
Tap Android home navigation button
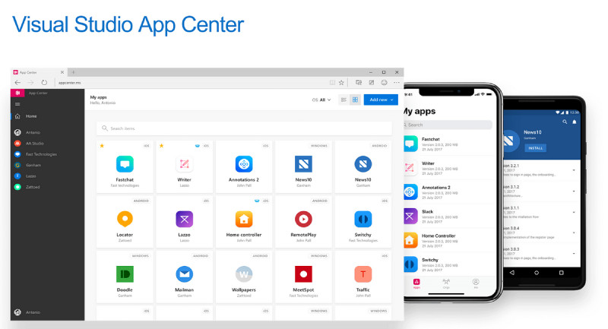pos(537,273)
